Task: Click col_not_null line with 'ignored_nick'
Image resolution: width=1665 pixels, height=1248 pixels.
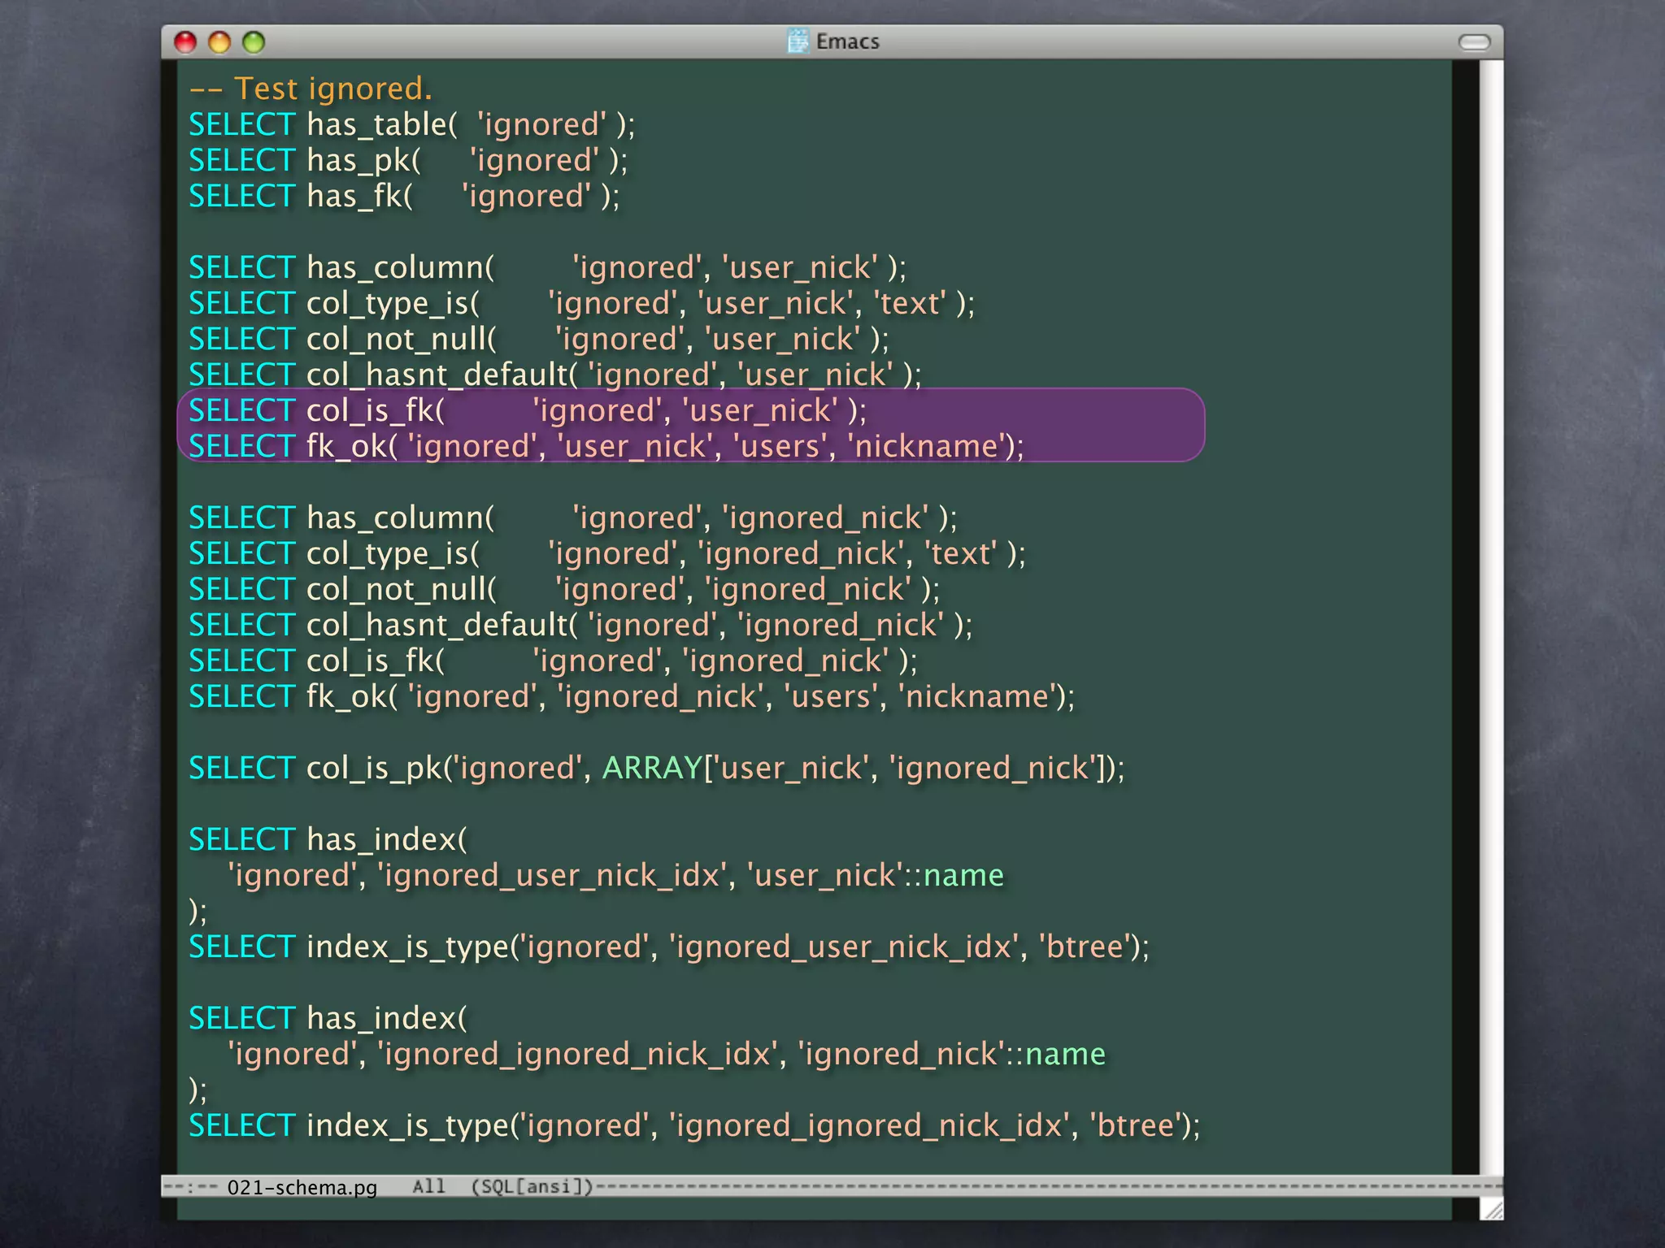Action: coord(564,589)
